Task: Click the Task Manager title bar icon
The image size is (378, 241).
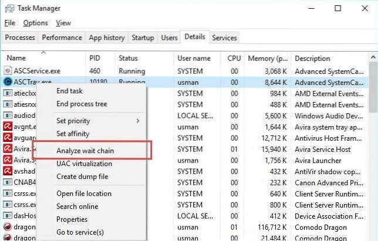Action: click(9, 8)
